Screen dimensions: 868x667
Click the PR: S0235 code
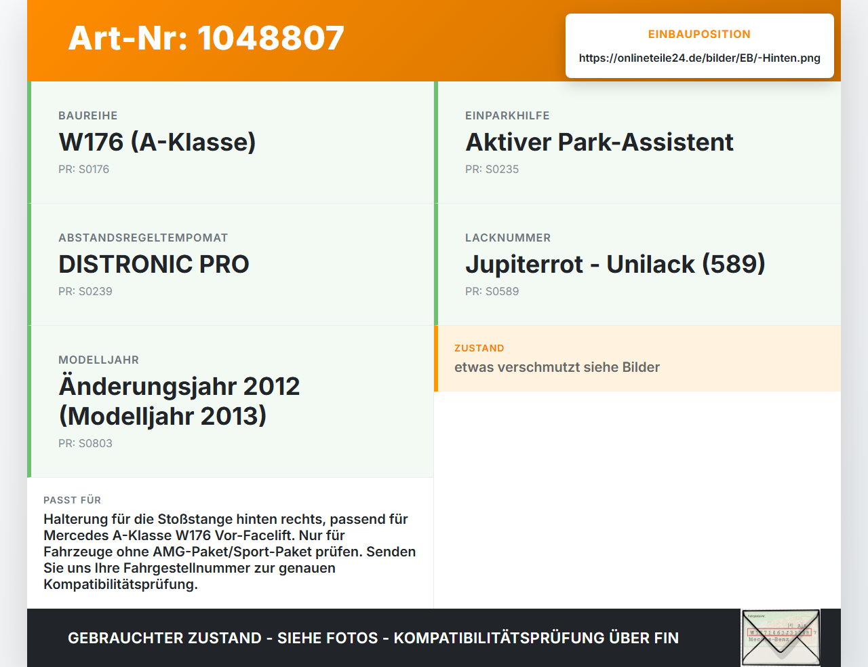point(492,169)
